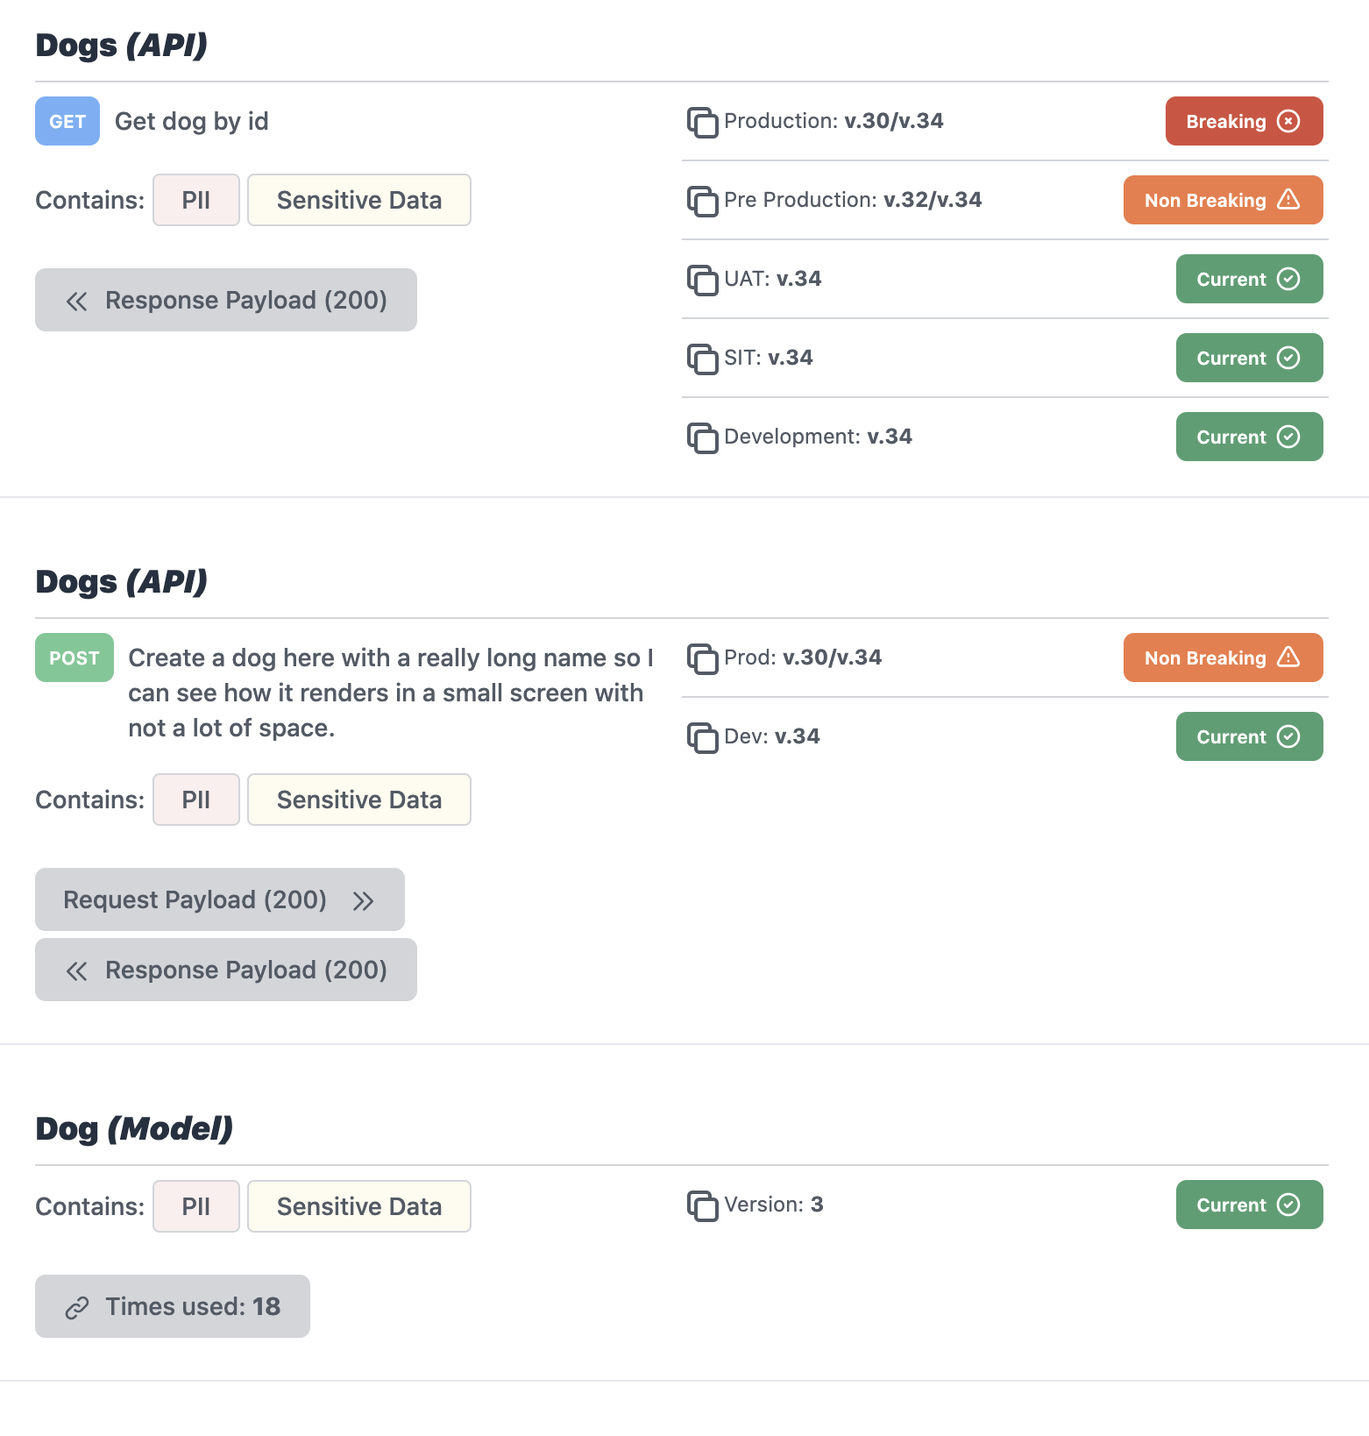Toggle the PII tag on Get dog by id
This screenshot has height=1436, width=1369.
(195, 200)
